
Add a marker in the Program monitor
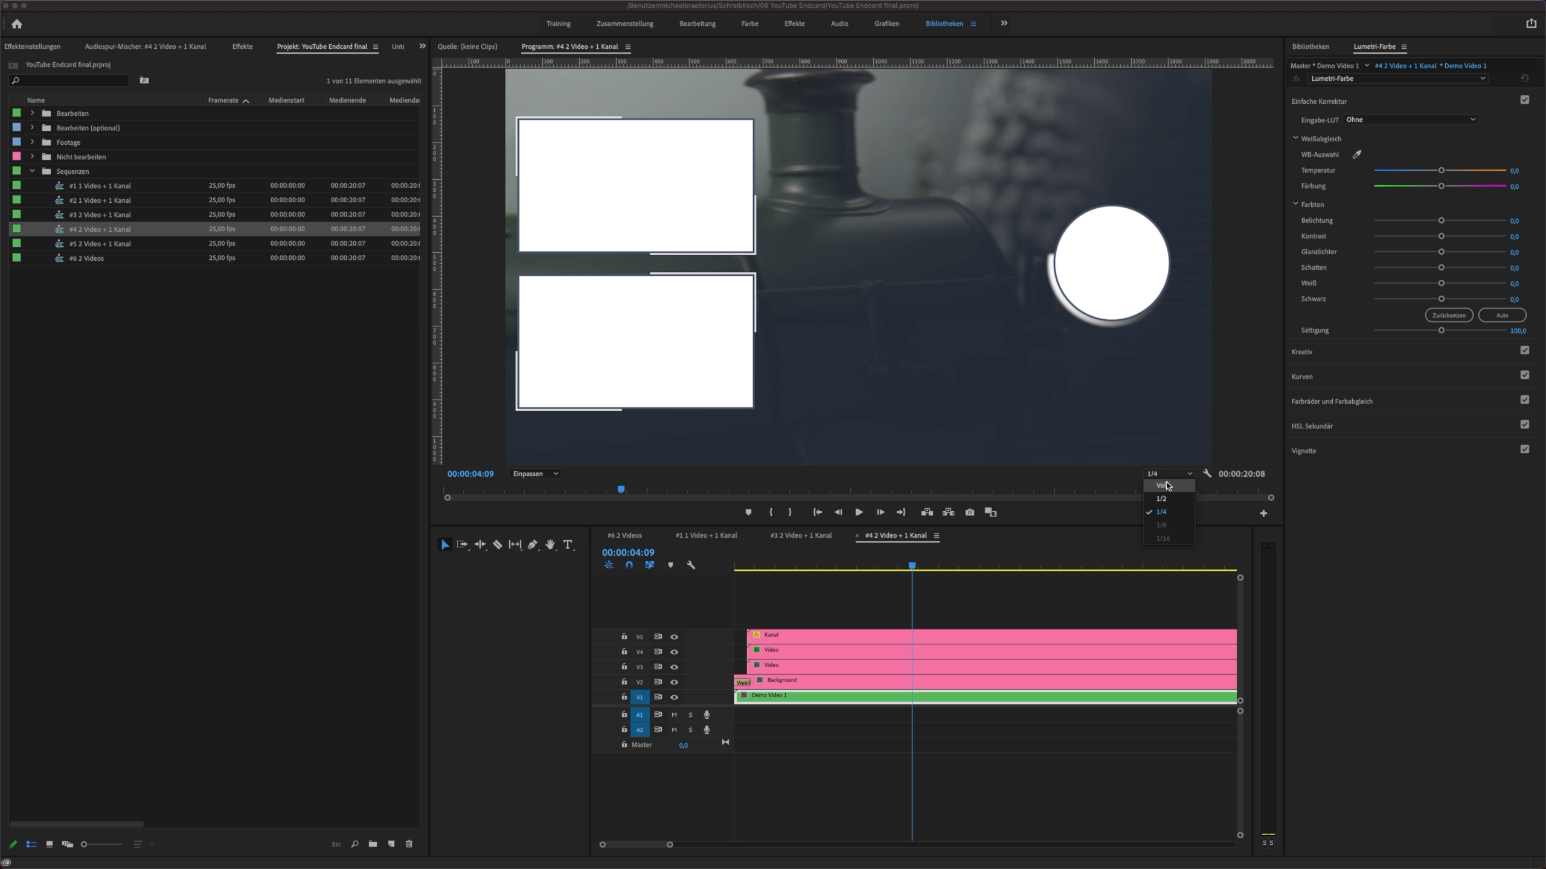click(748, 512)
